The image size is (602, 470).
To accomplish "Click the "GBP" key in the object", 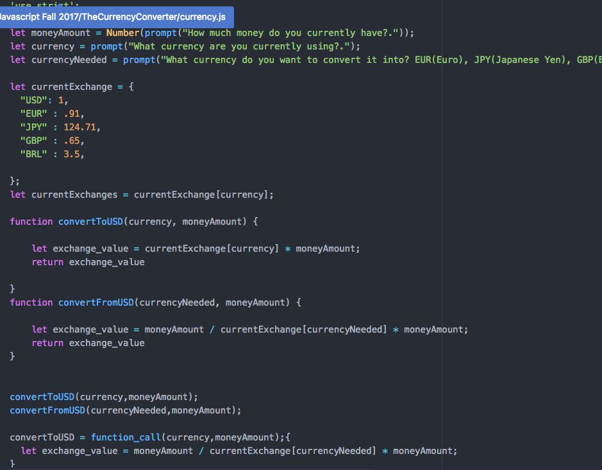I will (x=33, y=141).
